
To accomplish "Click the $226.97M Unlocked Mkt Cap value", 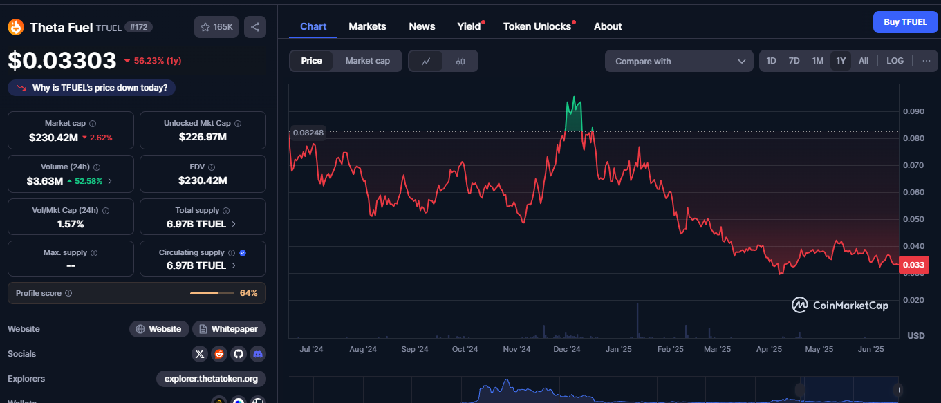I will pos(203,137).
